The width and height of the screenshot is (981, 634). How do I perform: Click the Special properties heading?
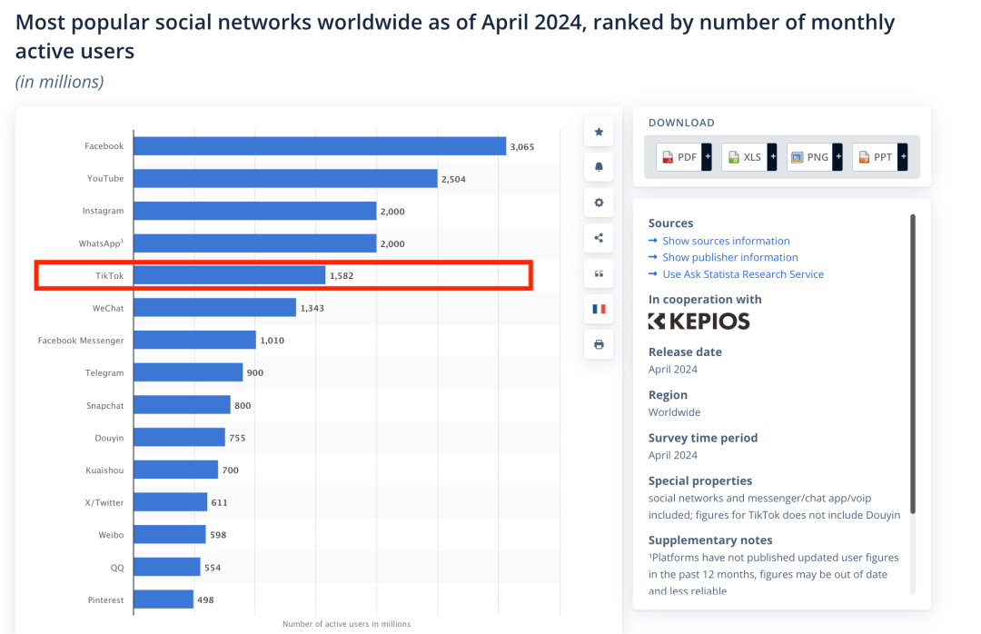[x=700, y=480]
